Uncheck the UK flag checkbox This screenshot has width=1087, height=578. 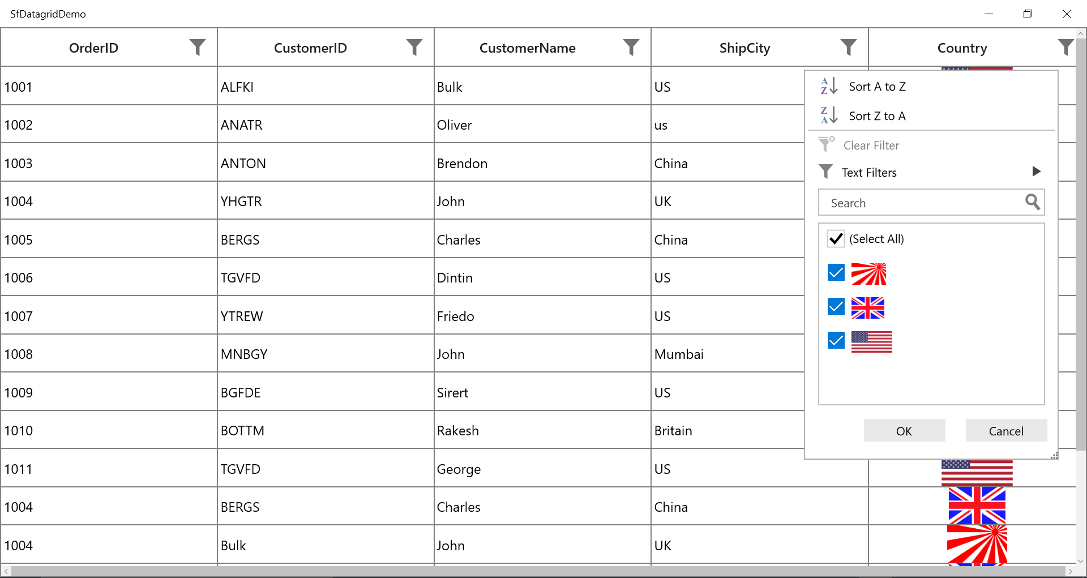(x=836, y=306)
